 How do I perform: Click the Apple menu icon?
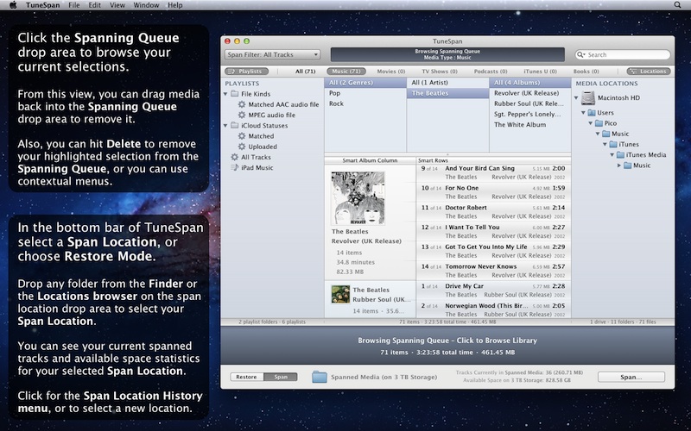point(13,5)
